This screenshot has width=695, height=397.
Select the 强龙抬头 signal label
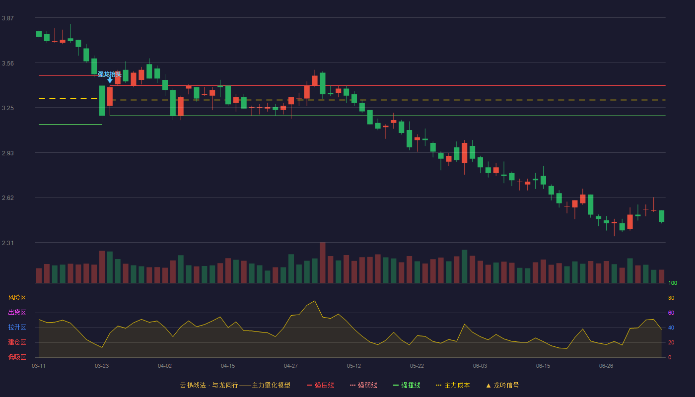[x=109, y=74]
